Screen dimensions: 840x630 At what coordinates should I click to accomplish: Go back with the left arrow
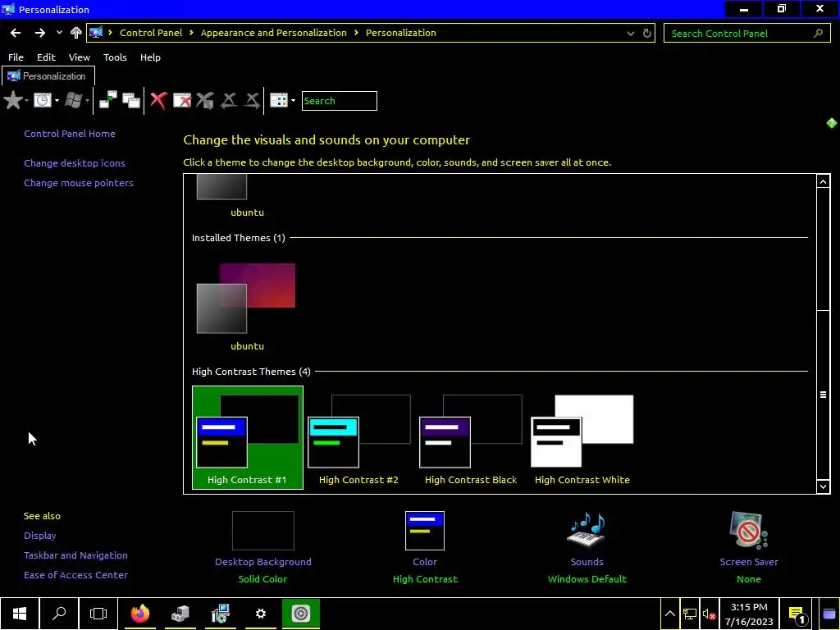point(16,33)
